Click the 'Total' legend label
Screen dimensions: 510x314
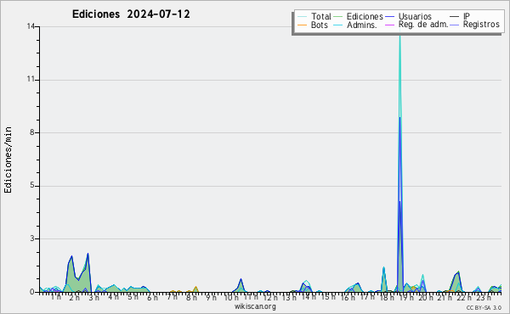click(320, 16)
